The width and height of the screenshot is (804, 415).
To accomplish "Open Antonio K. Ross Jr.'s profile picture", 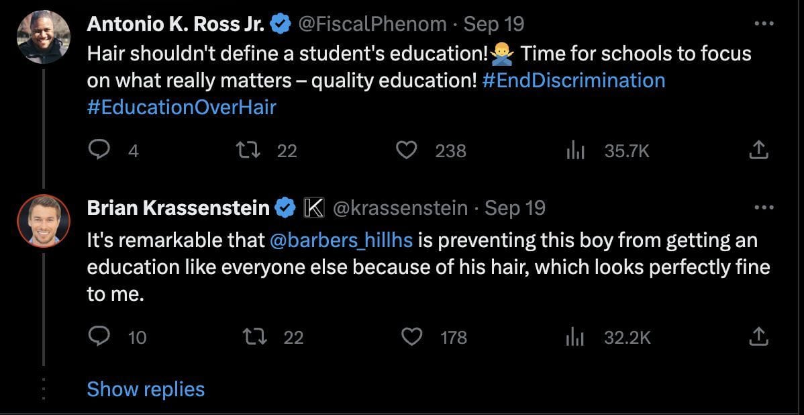I will pos(44,37).
